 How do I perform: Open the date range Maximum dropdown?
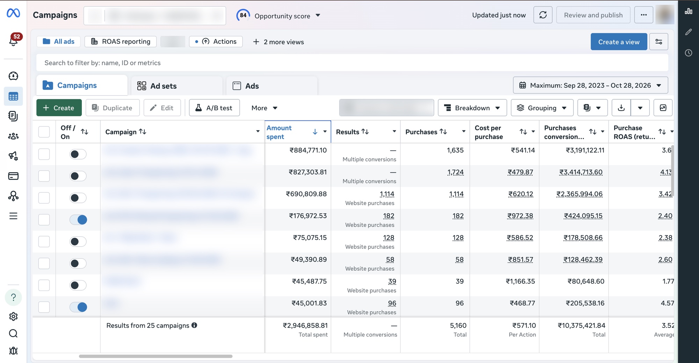tap(590, 85)
